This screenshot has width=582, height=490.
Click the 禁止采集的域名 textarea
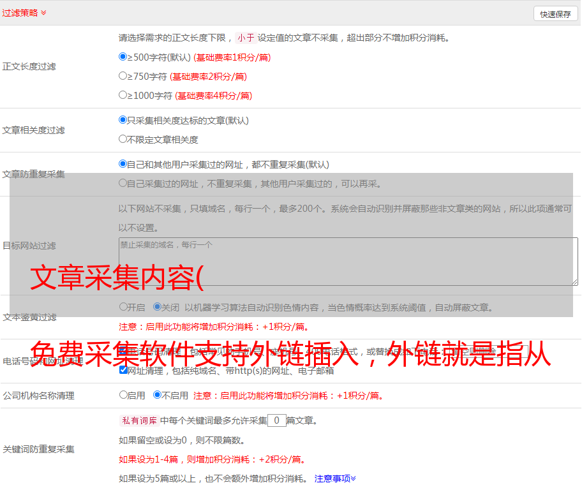click(x=348, y=262)
